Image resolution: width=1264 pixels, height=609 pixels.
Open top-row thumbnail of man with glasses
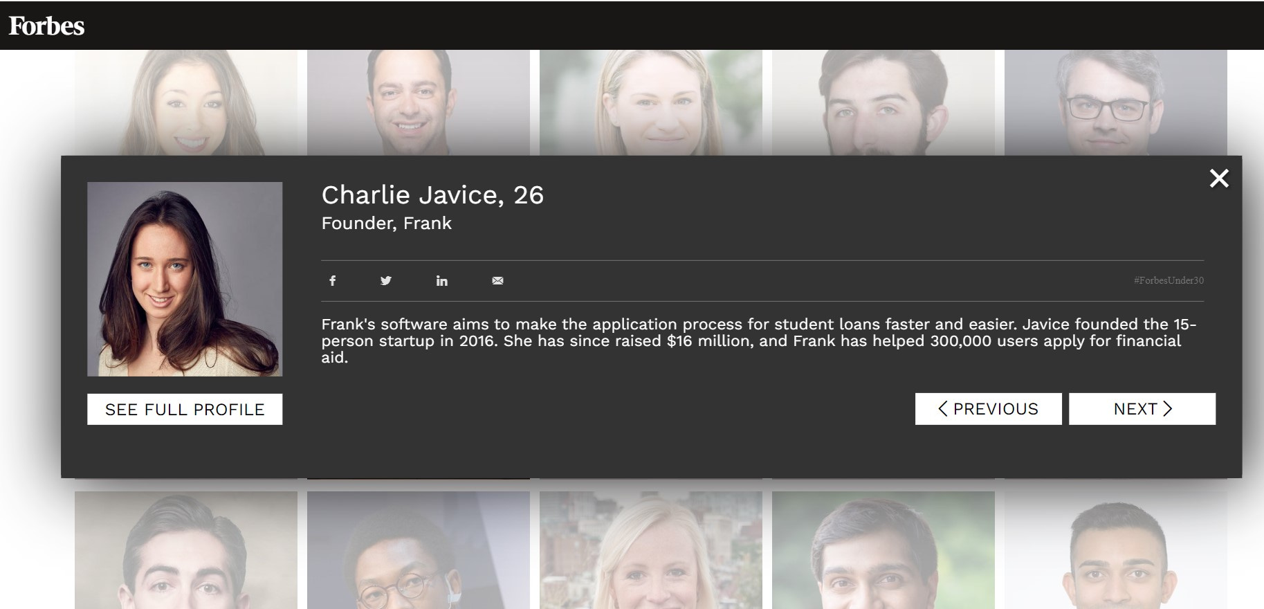pyautogui.click(x=1116, y=102)
